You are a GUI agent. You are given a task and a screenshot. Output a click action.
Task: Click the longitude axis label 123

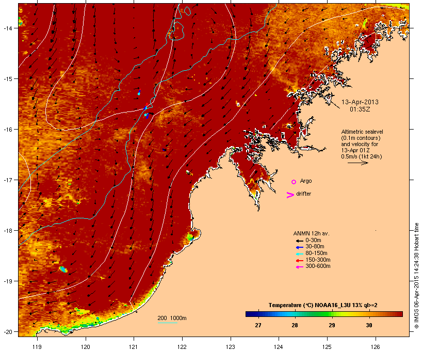tap(231, 347)
